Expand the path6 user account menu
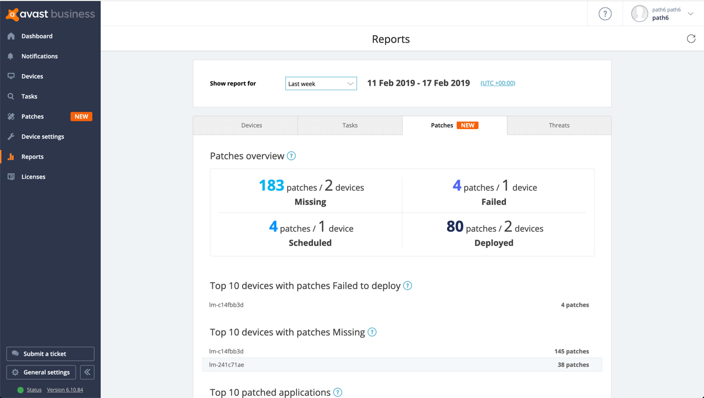Image resolution: width=704 pixels, height=398 pixels. tap(690, 14)
